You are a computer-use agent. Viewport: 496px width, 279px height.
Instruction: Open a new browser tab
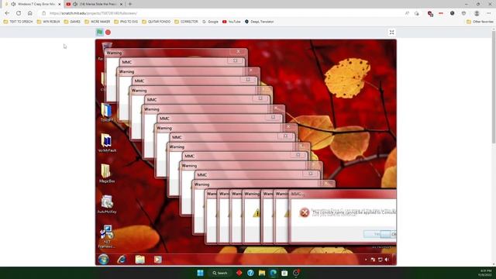[130, 4]
